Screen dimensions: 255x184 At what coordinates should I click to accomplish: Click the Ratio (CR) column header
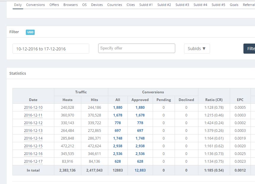214,100
